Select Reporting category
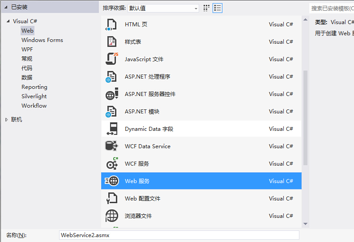354x242 pixels. (x=34, y=87)
